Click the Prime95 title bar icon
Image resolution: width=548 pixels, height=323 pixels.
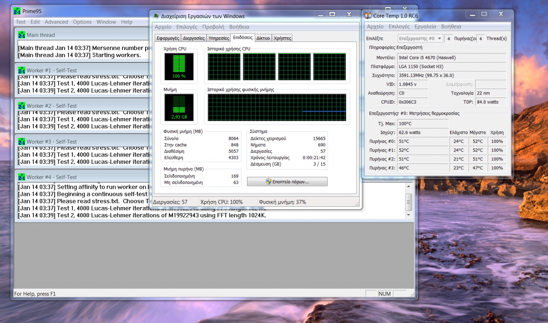click(17, 11)
